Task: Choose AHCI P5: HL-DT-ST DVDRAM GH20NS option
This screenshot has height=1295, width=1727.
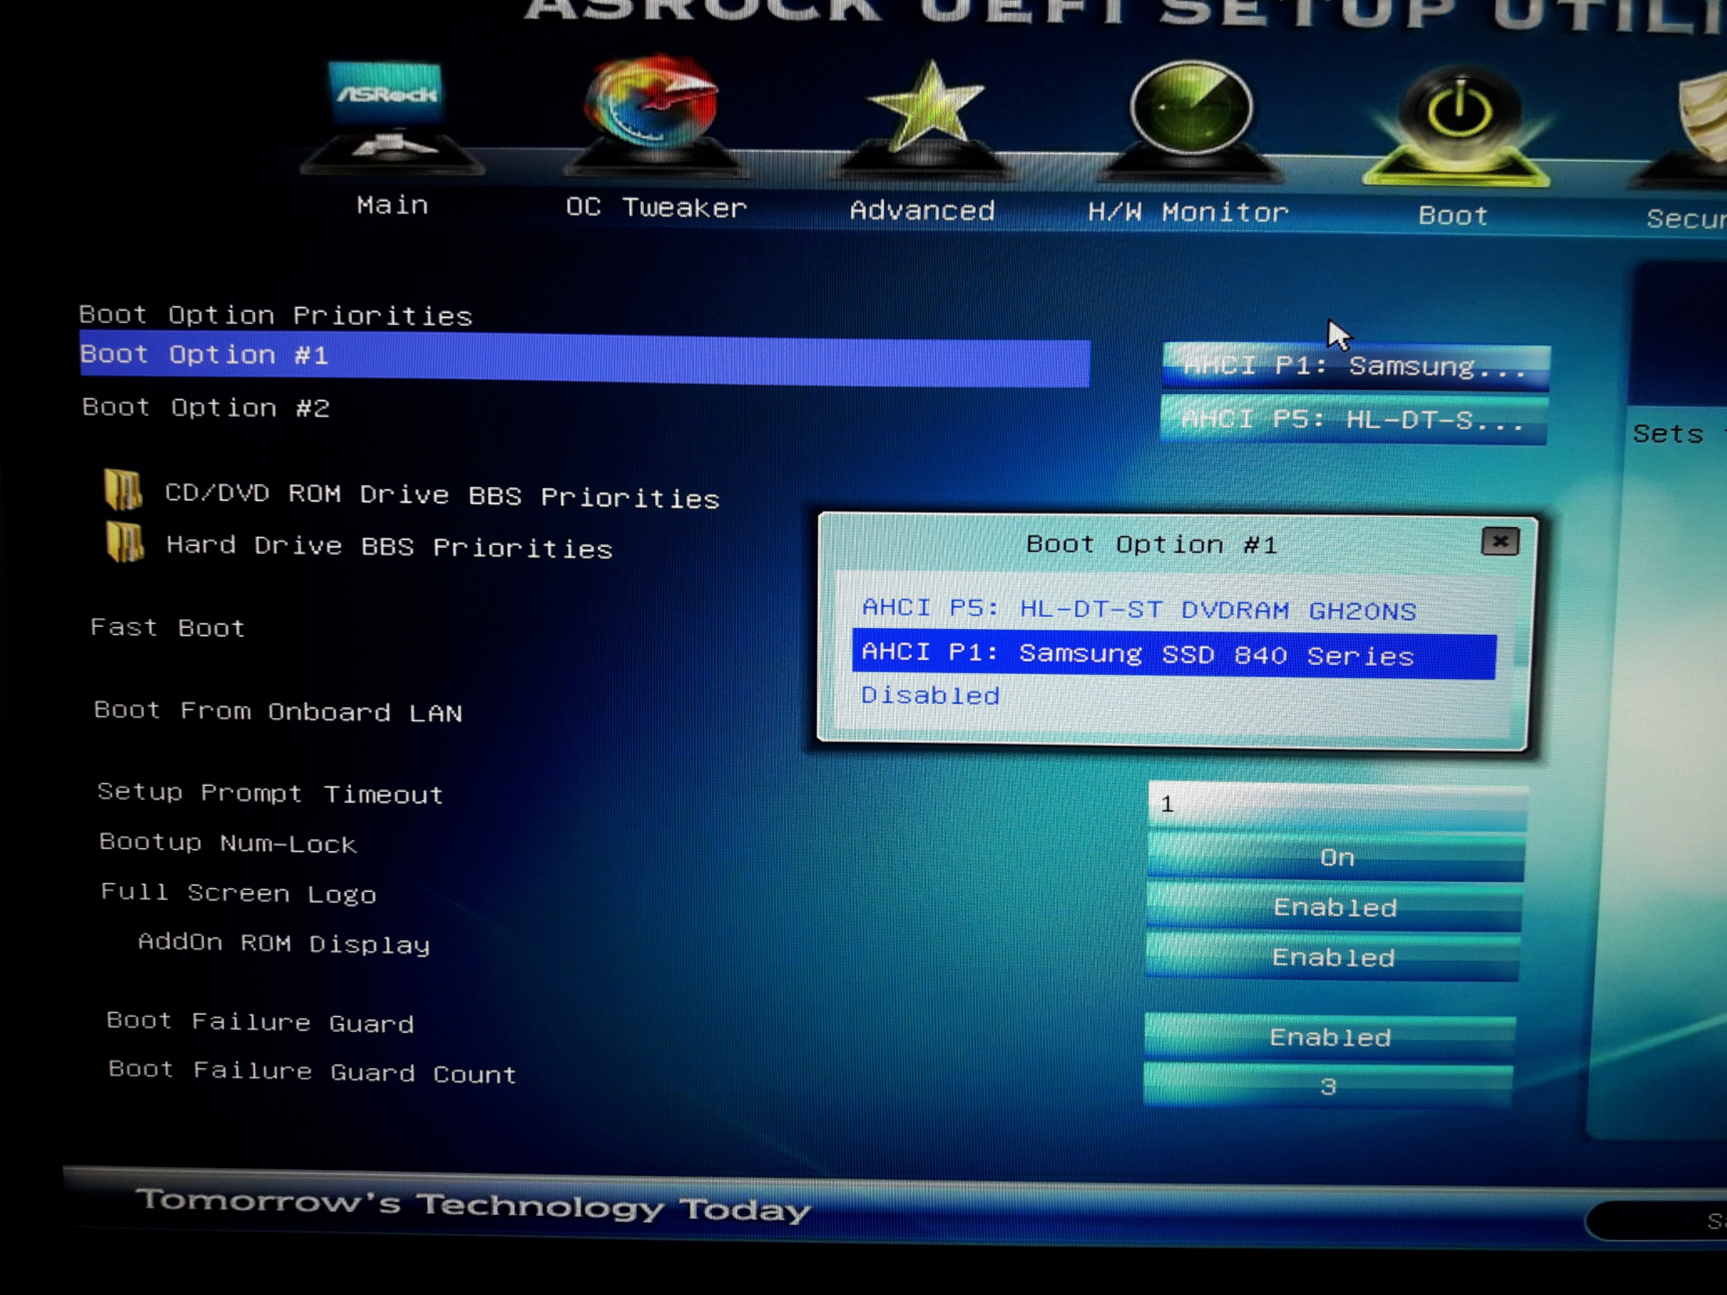Action: point(1139,609)
